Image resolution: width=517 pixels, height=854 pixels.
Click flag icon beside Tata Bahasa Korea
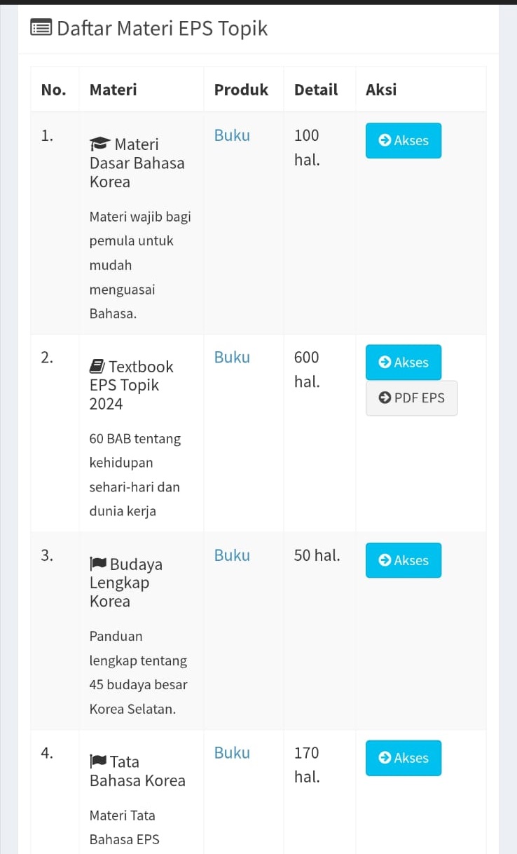(98, 762)
